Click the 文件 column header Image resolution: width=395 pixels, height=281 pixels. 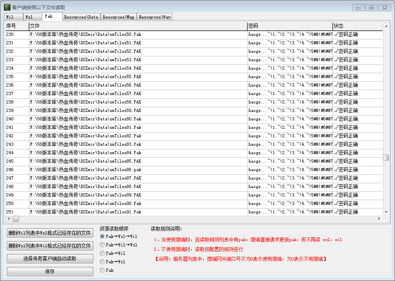[x=138, y=26]
